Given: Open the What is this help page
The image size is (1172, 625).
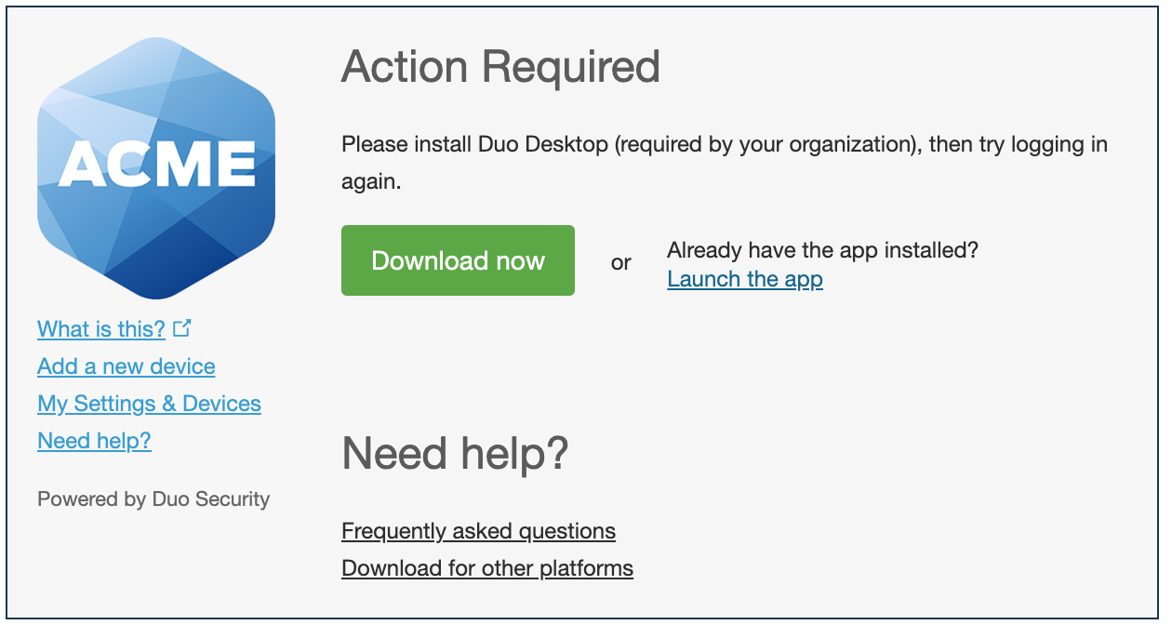Looking at the screenshot, I should [101, 328].
